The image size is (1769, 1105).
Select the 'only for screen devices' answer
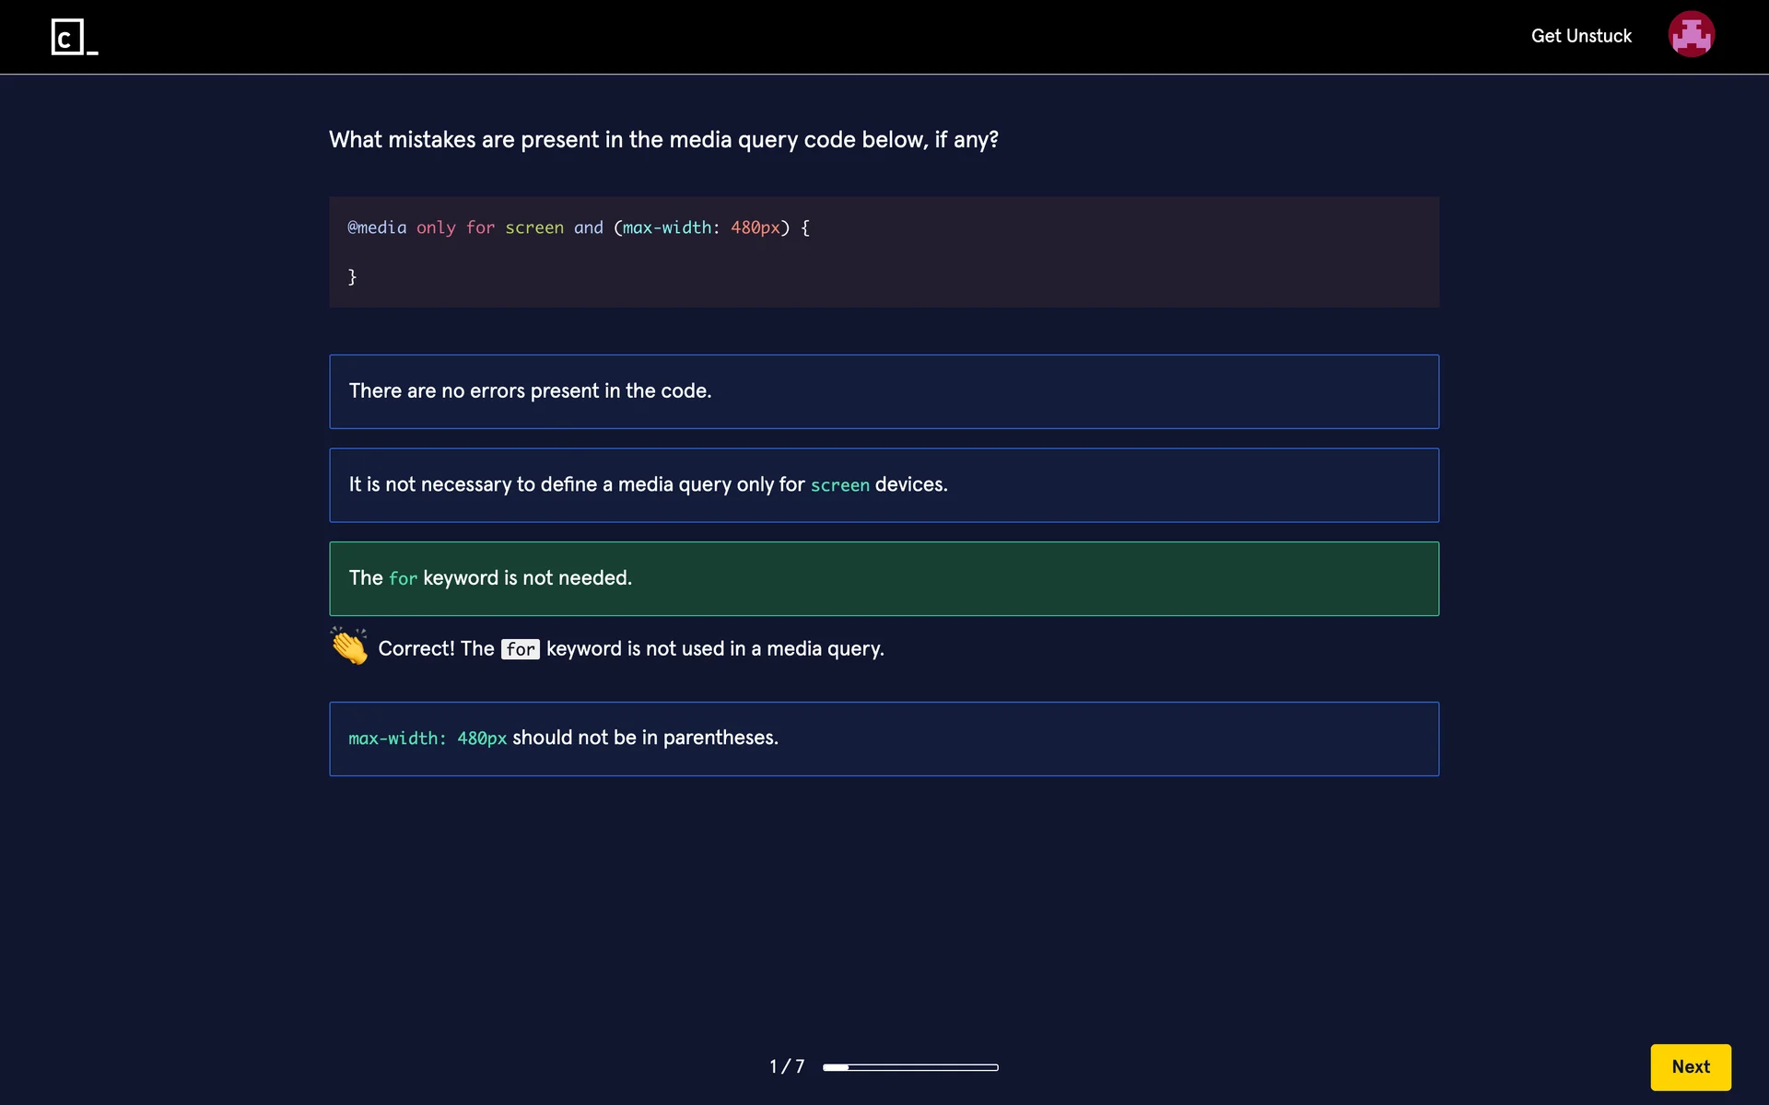pyautogui.click(x=884, y=485)
